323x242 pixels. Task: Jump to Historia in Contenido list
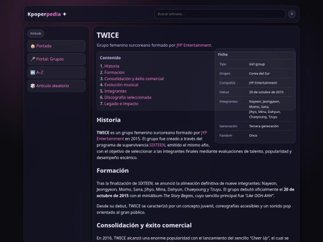click(x=112, y=66)
